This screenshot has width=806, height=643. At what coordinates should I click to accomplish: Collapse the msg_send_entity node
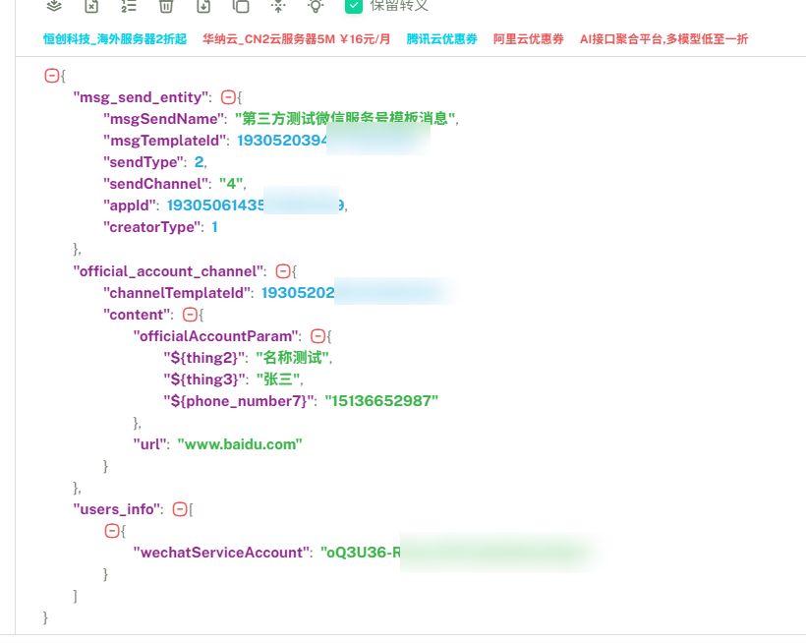point(228,97)
